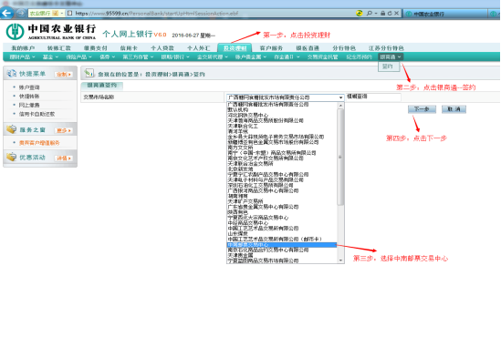Viewport: 501px width, 337px height.
Task: Click the 模糊查询 input field
Action: [373, 97]
